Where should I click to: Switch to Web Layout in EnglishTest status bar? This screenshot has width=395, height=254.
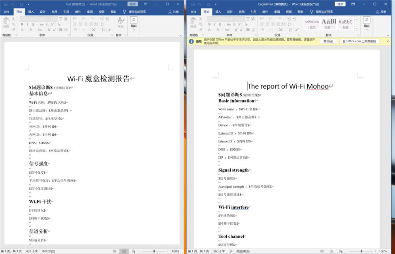(x=340, y=251)
